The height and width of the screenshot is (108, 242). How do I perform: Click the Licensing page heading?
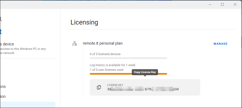point(84,22)
